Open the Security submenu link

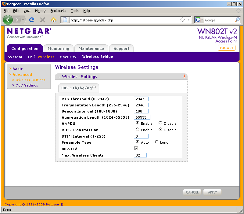68,57
